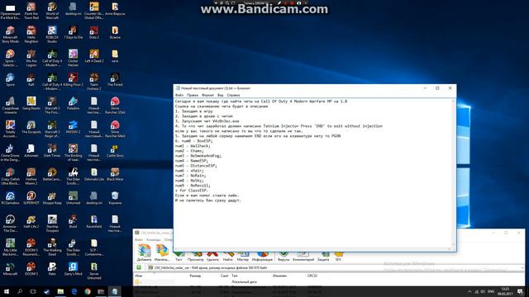Select the Slime Rancher 32bit desktop icon
The width and height of the screenshot is (529, 297).
pyautogui.click(x=115, y=106)
